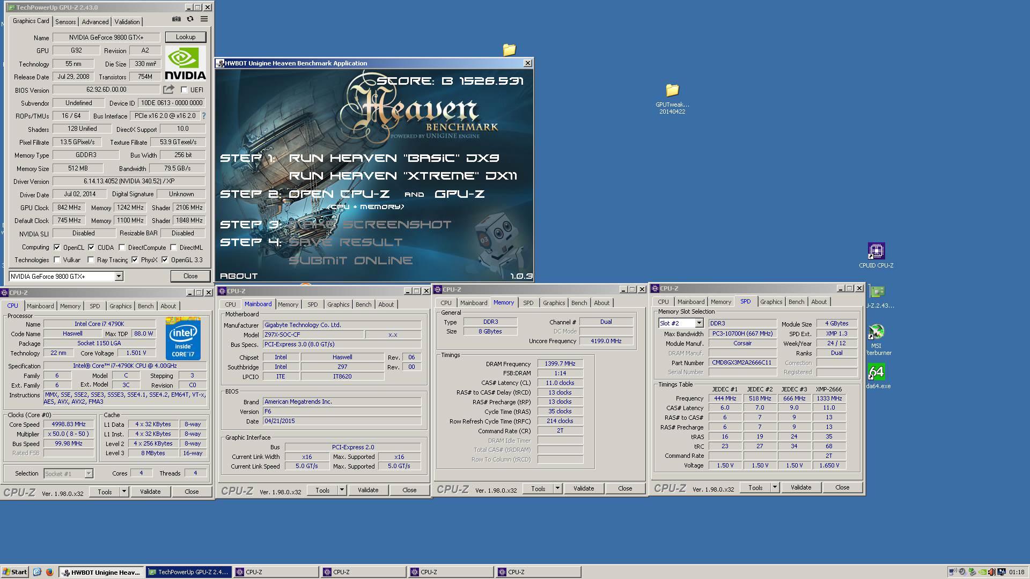The height and width of the screenshot is (579, 1030).
Task: Click Tools button in CPU-Z Mainboard window
Action: (322, 490)
